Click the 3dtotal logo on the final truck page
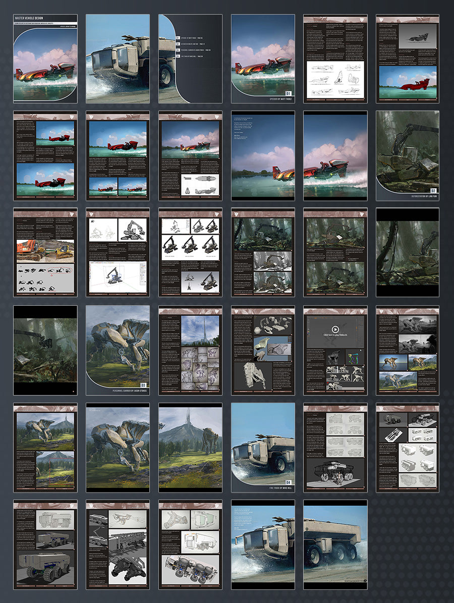 pos(365,581)
